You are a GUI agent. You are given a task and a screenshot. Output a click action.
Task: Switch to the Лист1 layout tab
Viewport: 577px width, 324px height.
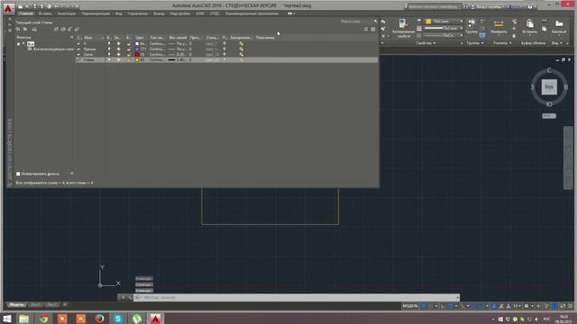[35, 304]
